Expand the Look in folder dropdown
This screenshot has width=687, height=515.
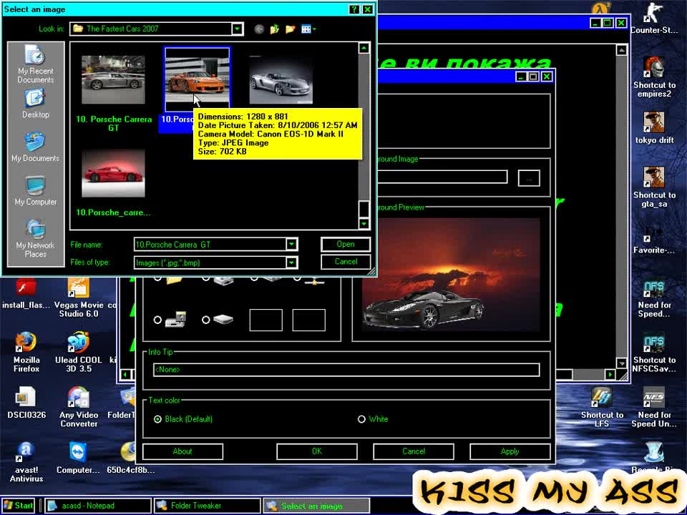(237, 29)
